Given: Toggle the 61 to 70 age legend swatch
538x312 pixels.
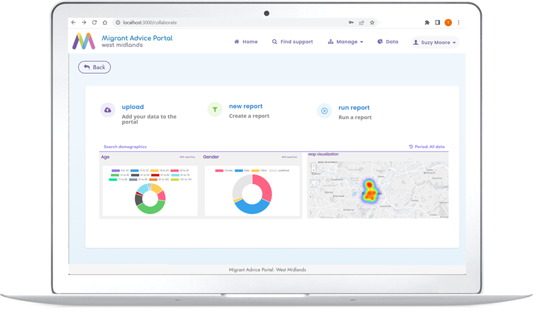Looking at the screenshot, I should (175, 175).
